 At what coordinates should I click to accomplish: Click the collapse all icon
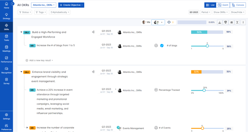pyautogui.click(x=237, y=22)
